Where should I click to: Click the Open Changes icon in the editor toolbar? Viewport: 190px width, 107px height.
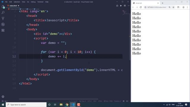pos(117,6)
